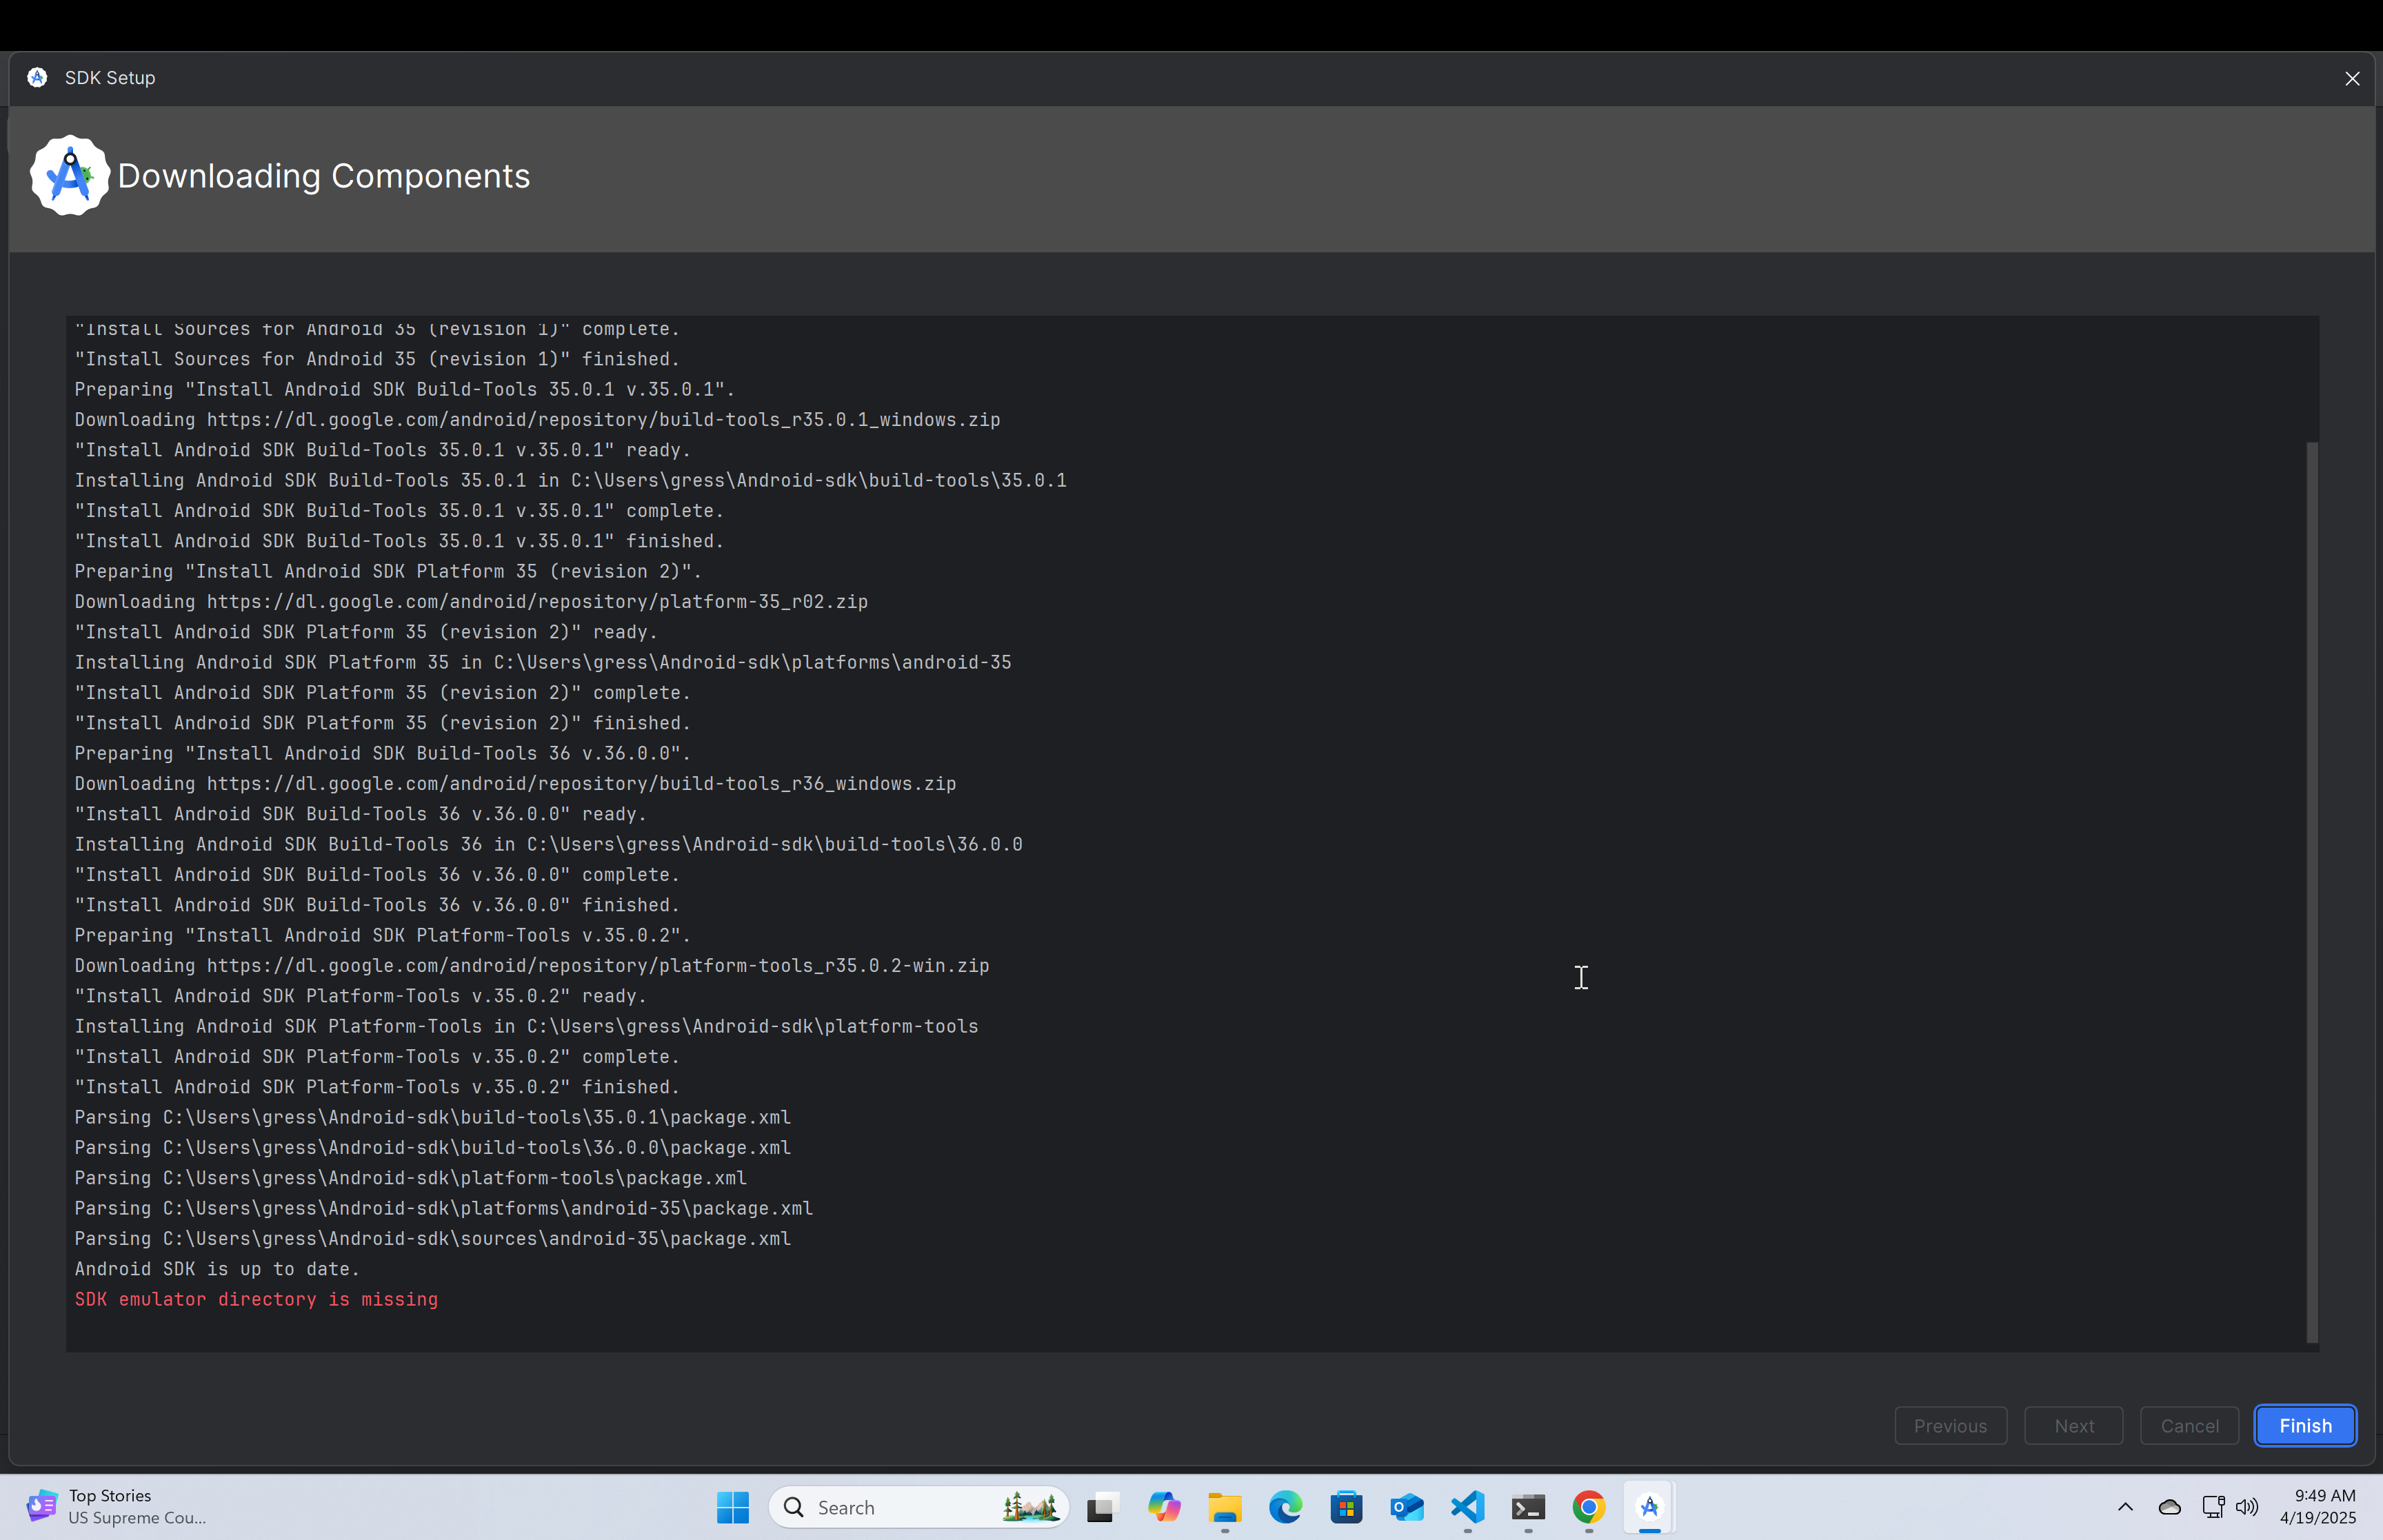Screen dimensions: 2383x1540
Task: Click the Android Studio logo beside Downloading Components
Action: coord(69,176)
